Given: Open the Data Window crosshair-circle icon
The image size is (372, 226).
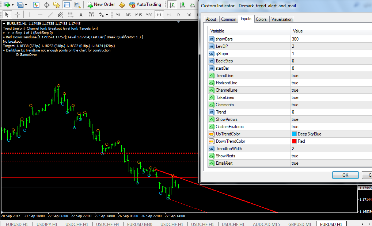Looking at the screenshot, I should [46, 4].
